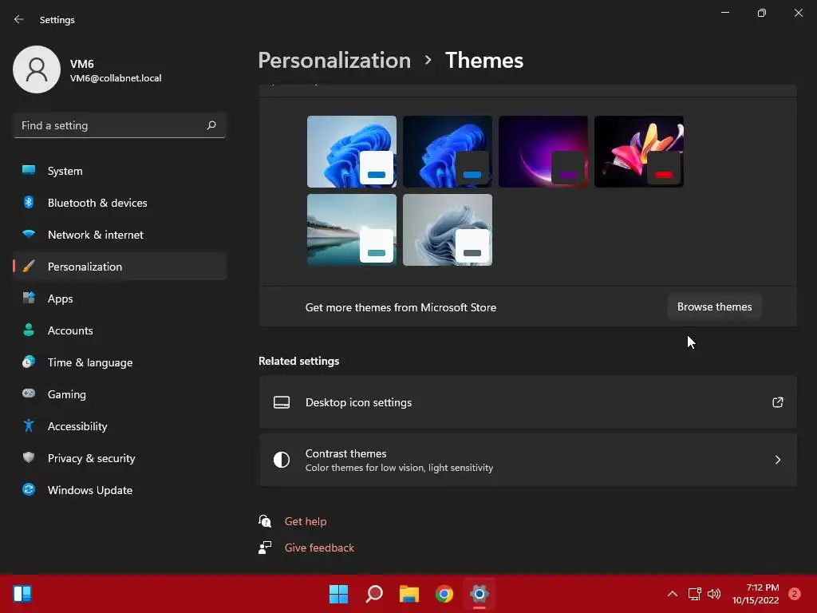Viewport: 817px width, 613px height.
Task: Click the Give feedback link
Action: pyautogui.click(x=319, y=548)
